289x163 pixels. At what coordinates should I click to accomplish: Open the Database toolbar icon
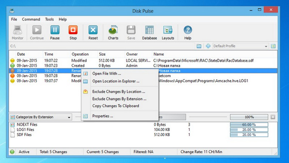149,30
